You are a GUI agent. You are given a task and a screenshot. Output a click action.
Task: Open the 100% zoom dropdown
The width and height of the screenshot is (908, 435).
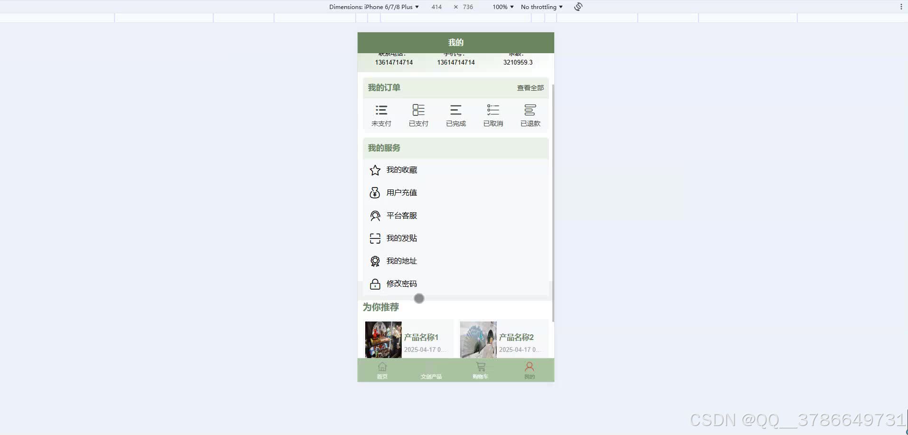point(503,7)
